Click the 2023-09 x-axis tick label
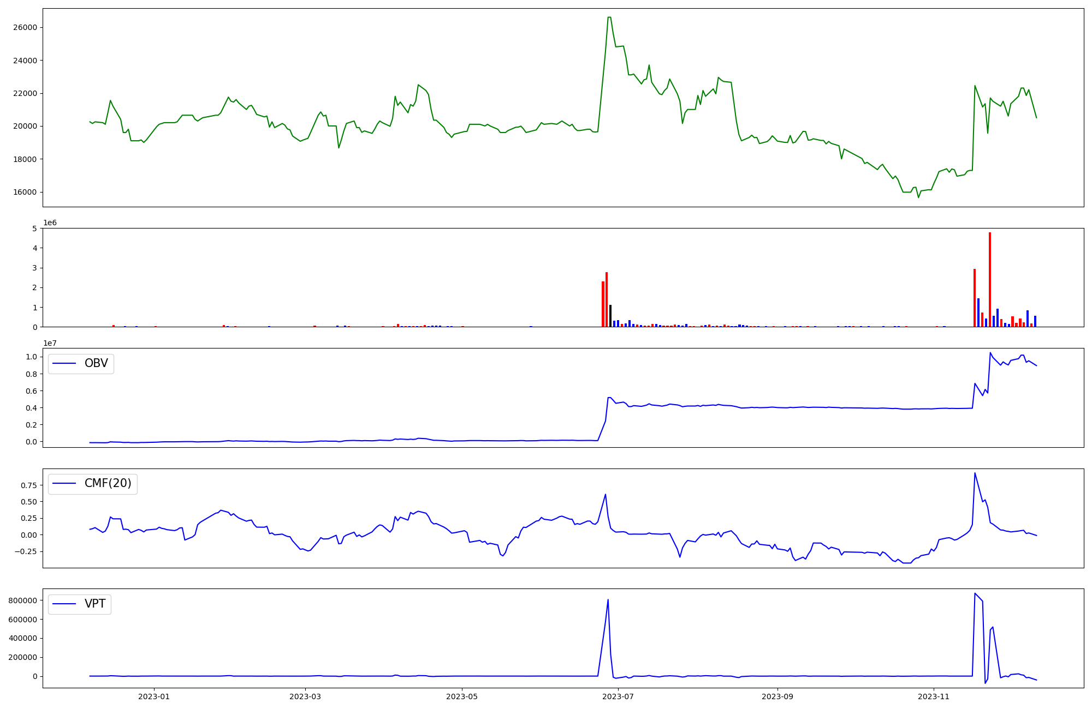 coord(777,696)
